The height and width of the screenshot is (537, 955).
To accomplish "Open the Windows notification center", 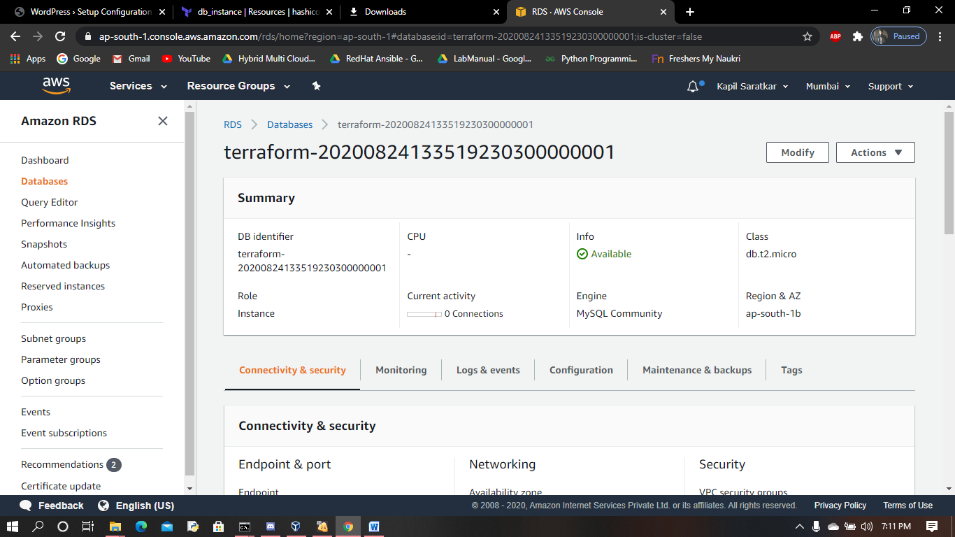I will click(x=932, y=527).
